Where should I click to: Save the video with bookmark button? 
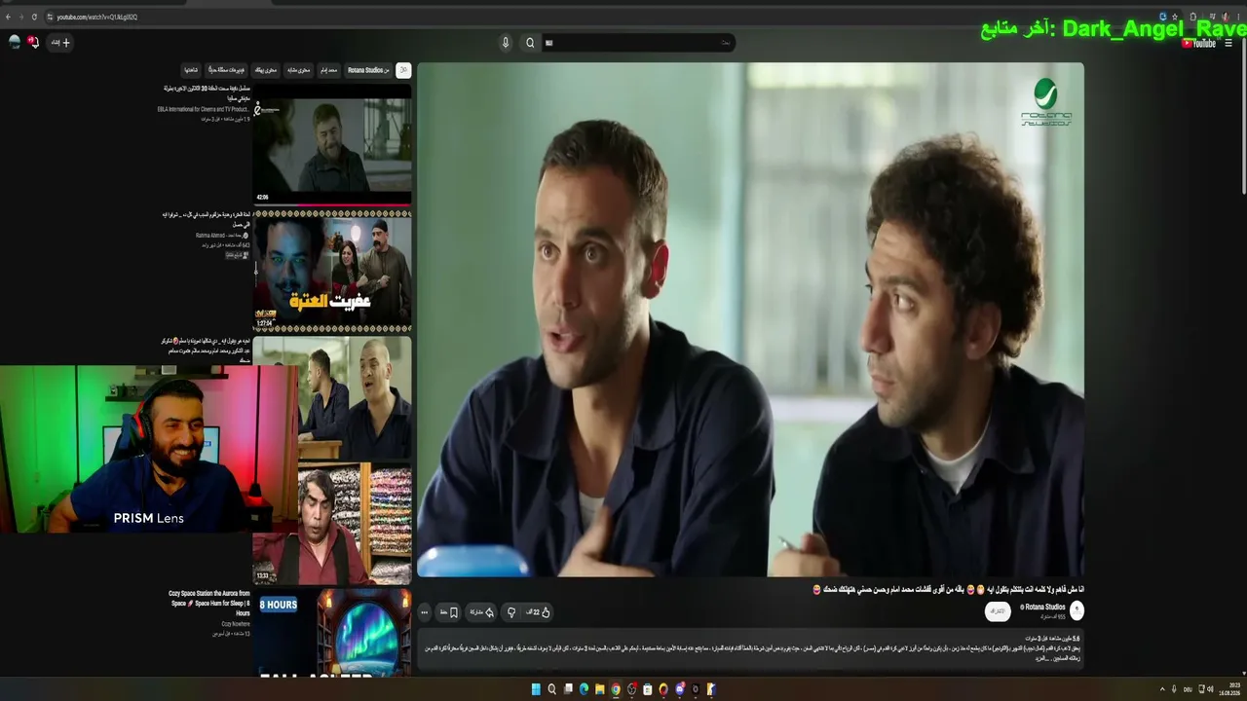pos(449,612)
